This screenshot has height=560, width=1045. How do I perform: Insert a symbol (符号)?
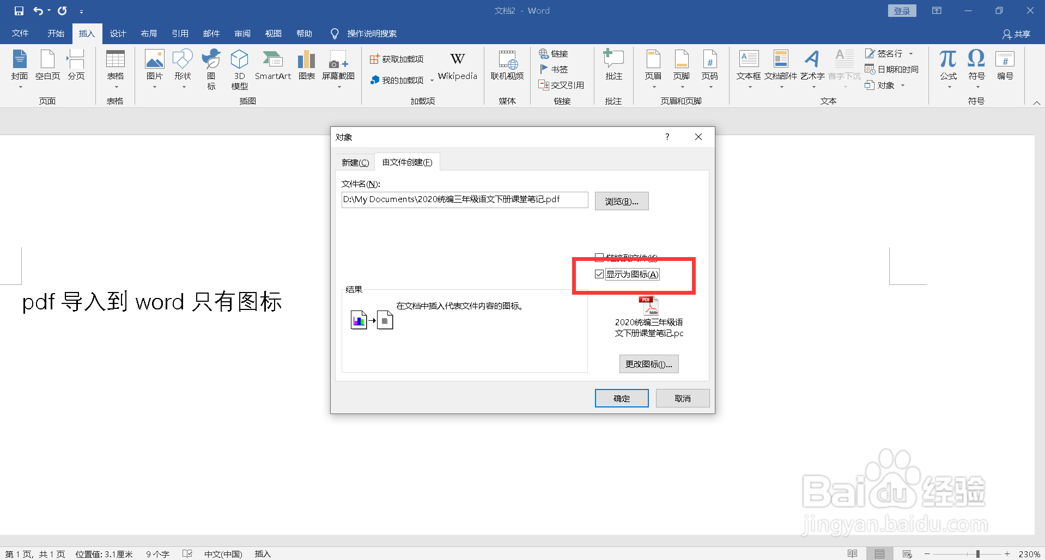point(977,70)
